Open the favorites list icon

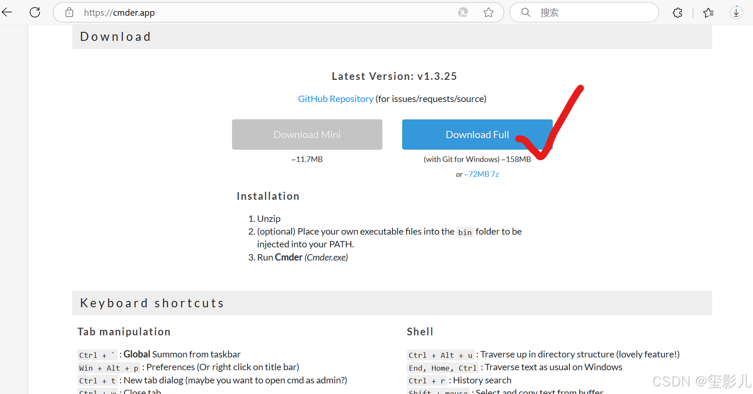pyautogui.click(x=708, y=13)
